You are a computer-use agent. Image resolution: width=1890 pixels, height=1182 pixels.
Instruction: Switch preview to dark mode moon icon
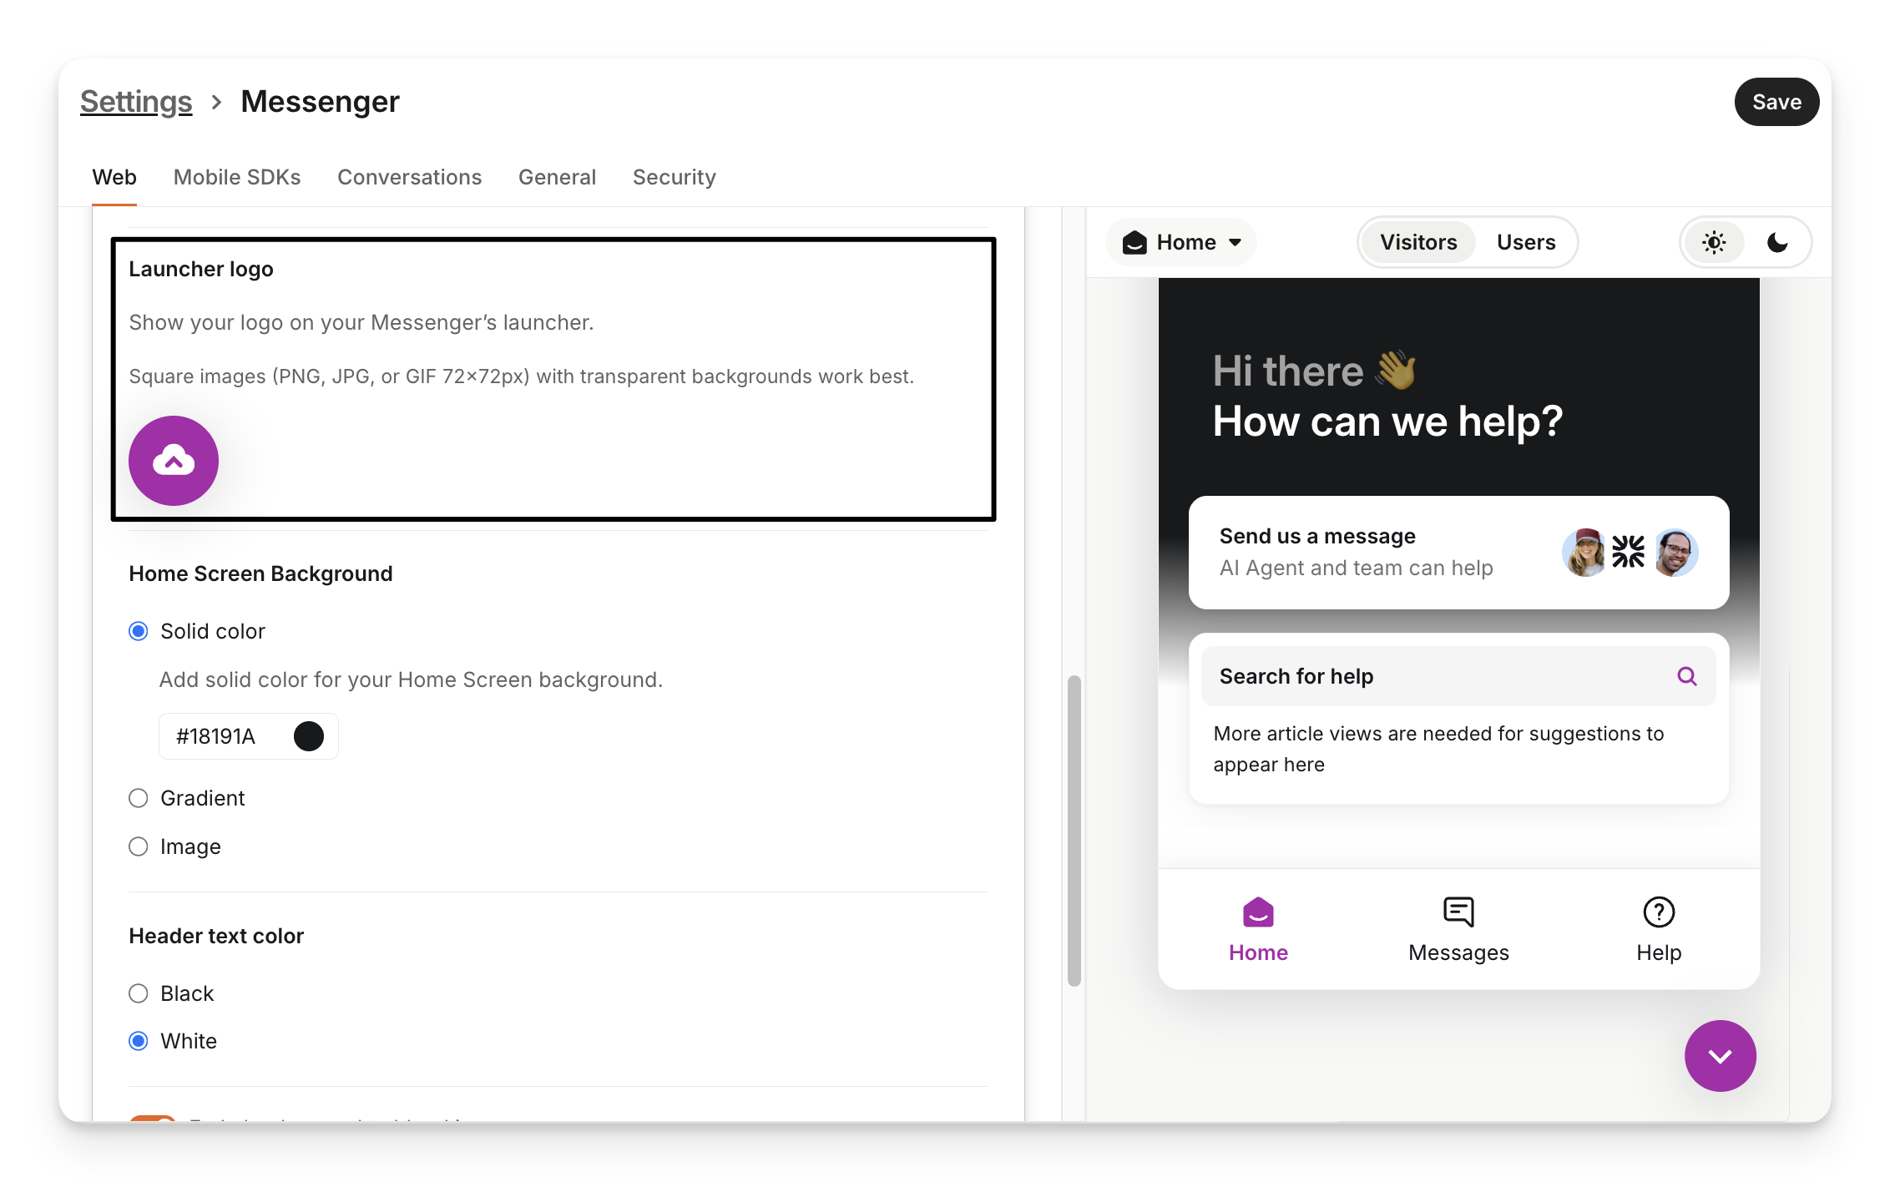pos(1777,243)
